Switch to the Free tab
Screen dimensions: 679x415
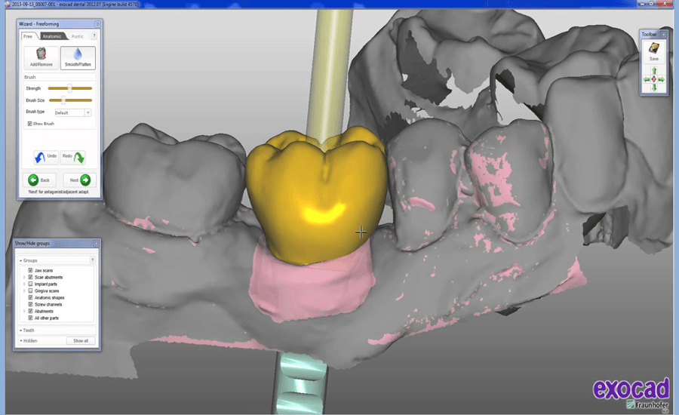coord(28,36)
